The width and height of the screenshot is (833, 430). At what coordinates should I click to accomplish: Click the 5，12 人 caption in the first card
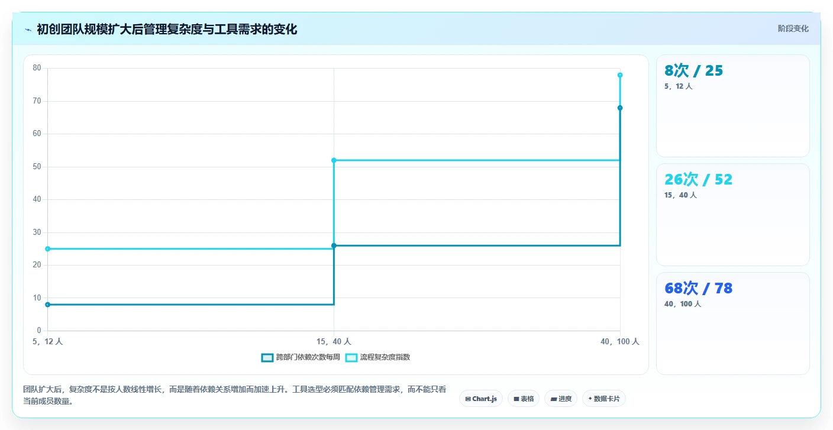point(678,86)
